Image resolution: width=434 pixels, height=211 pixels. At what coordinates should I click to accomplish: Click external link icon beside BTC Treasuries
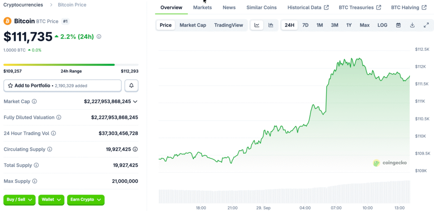click(378, 8)
